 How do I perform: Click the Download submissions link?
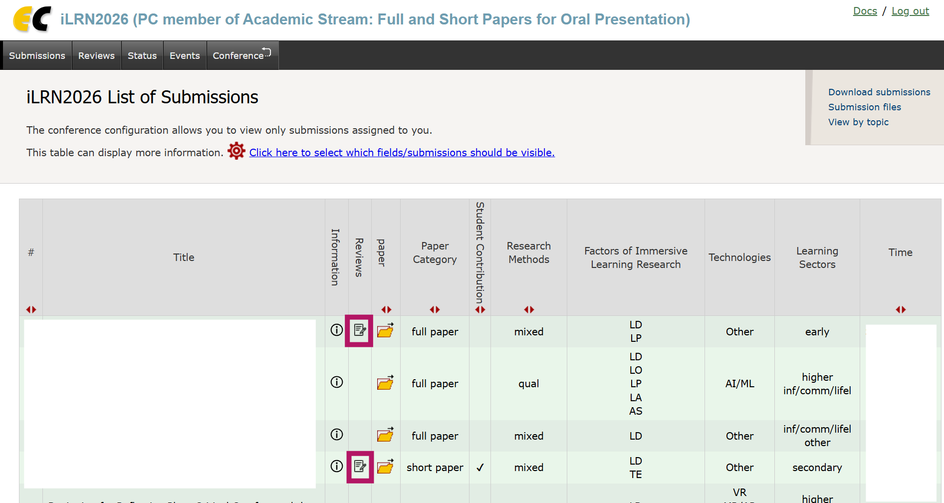point(879,92)
